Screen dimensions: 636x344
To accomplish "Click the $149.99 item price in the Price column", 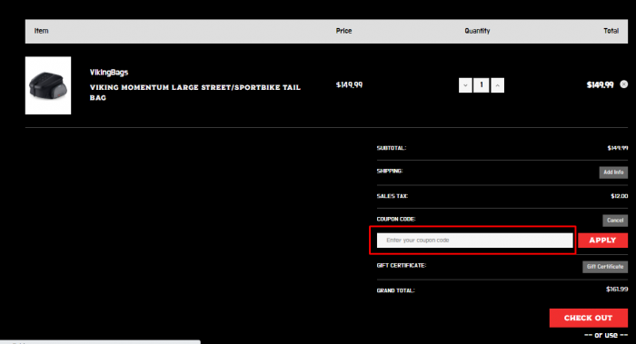I will tap(349, 85).
